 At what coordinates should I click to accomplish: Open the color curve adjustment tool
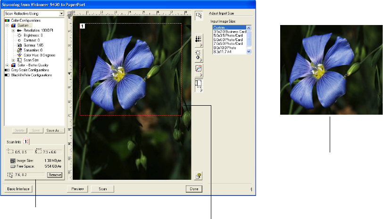coord(198,70)
